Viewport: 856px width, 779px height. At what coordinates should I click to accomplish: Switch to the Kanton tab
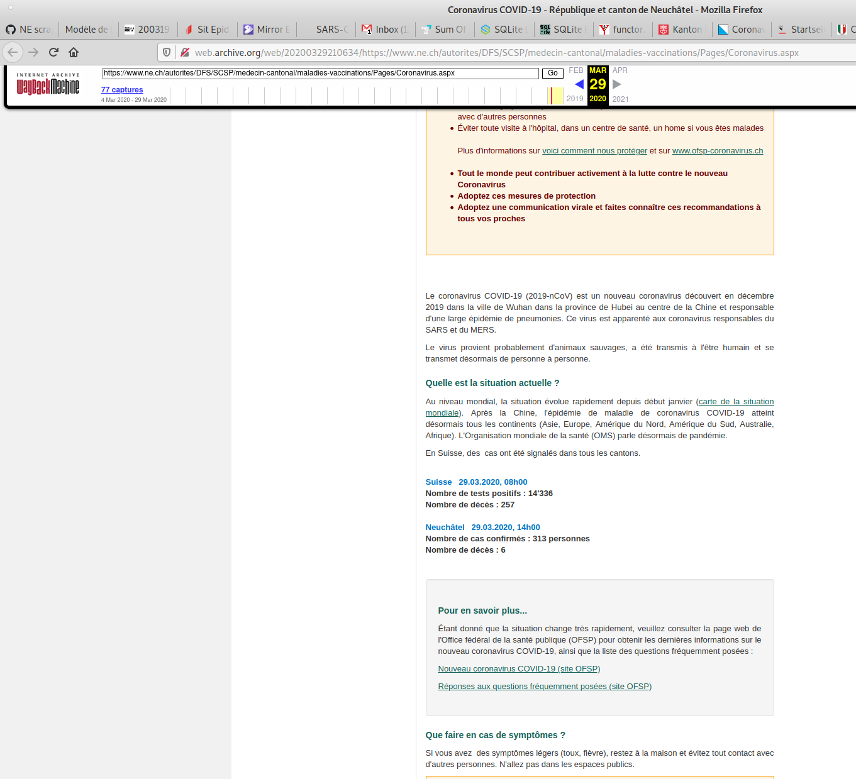pyautogui.click(x=682, y=30)
